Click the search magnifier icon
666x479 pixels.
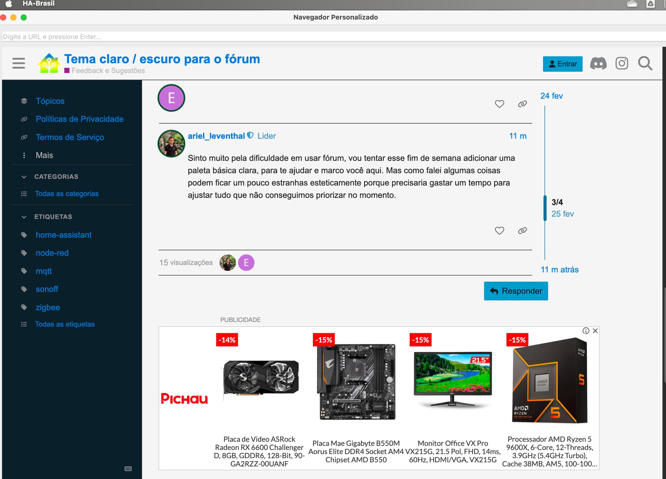tap(645, 64)
